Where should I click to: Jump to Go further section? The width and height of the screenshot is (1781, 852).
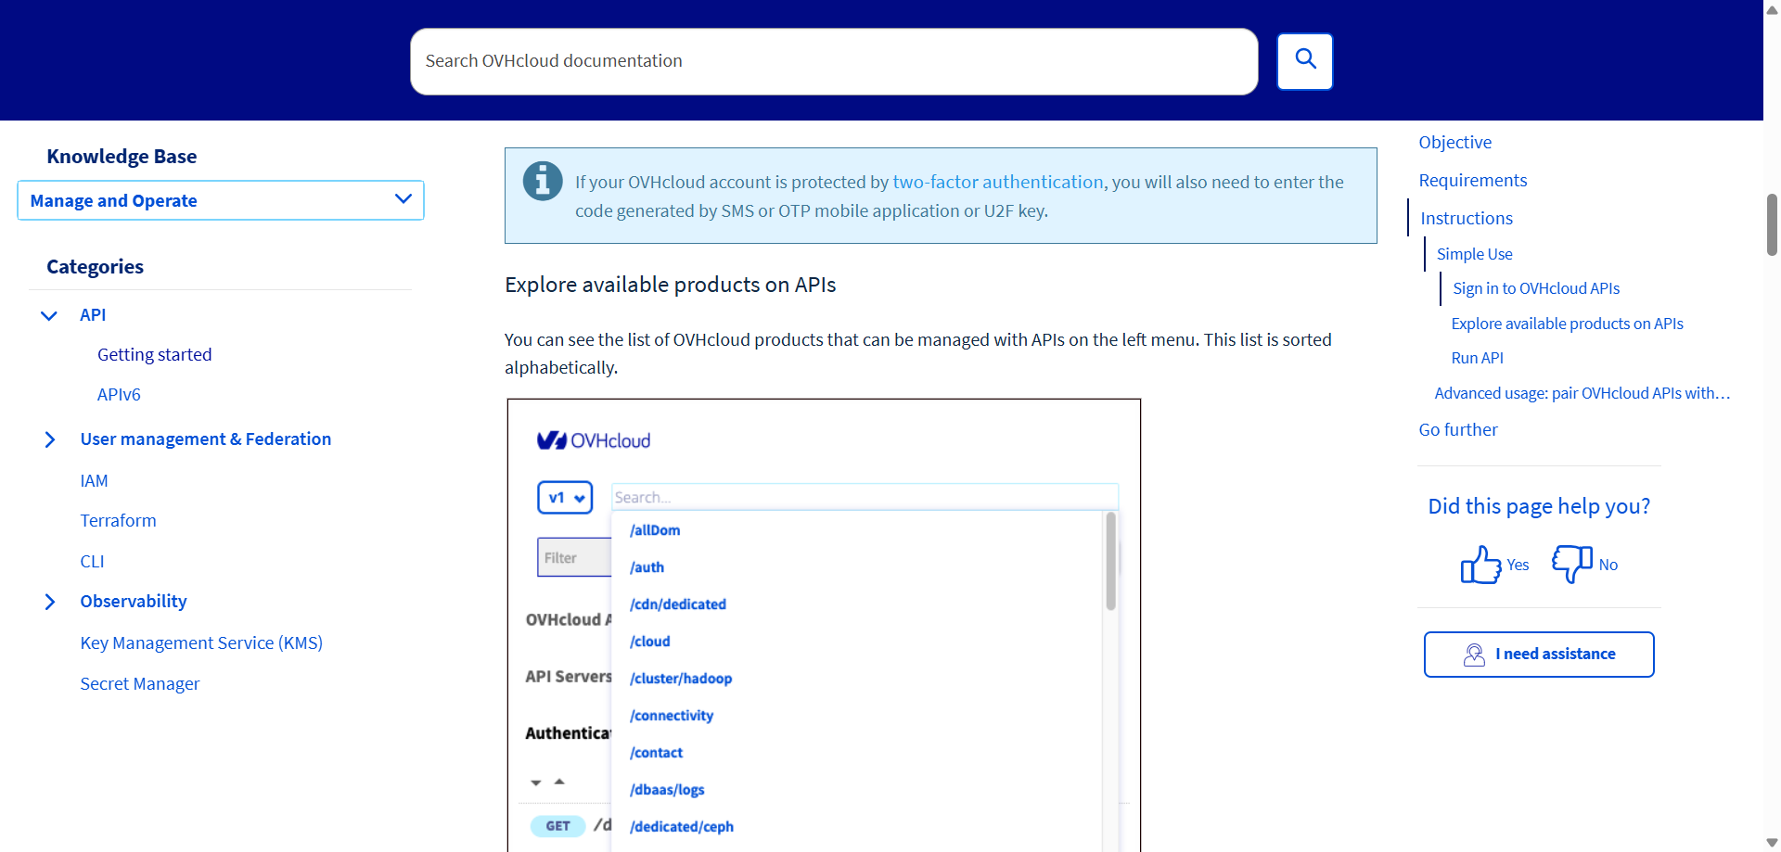[x=1458, y=429]
